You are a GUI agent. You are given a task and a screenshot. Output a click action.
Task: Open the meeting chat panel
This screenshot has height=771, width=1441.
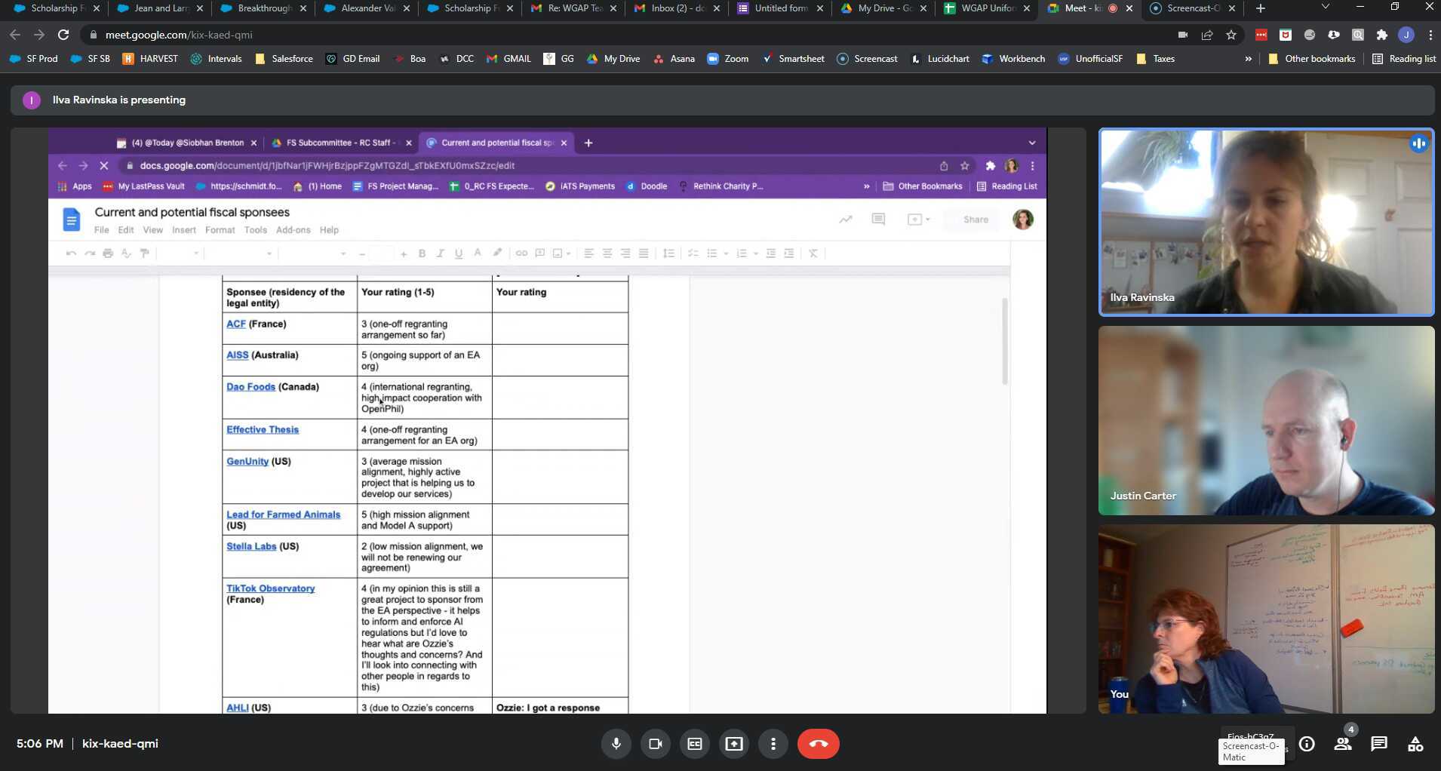1379,744
